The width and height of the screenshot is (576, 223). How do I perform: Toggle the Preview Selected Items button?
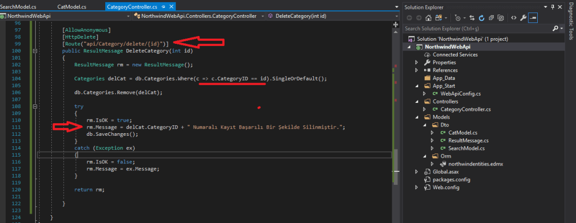click(534, 18)
